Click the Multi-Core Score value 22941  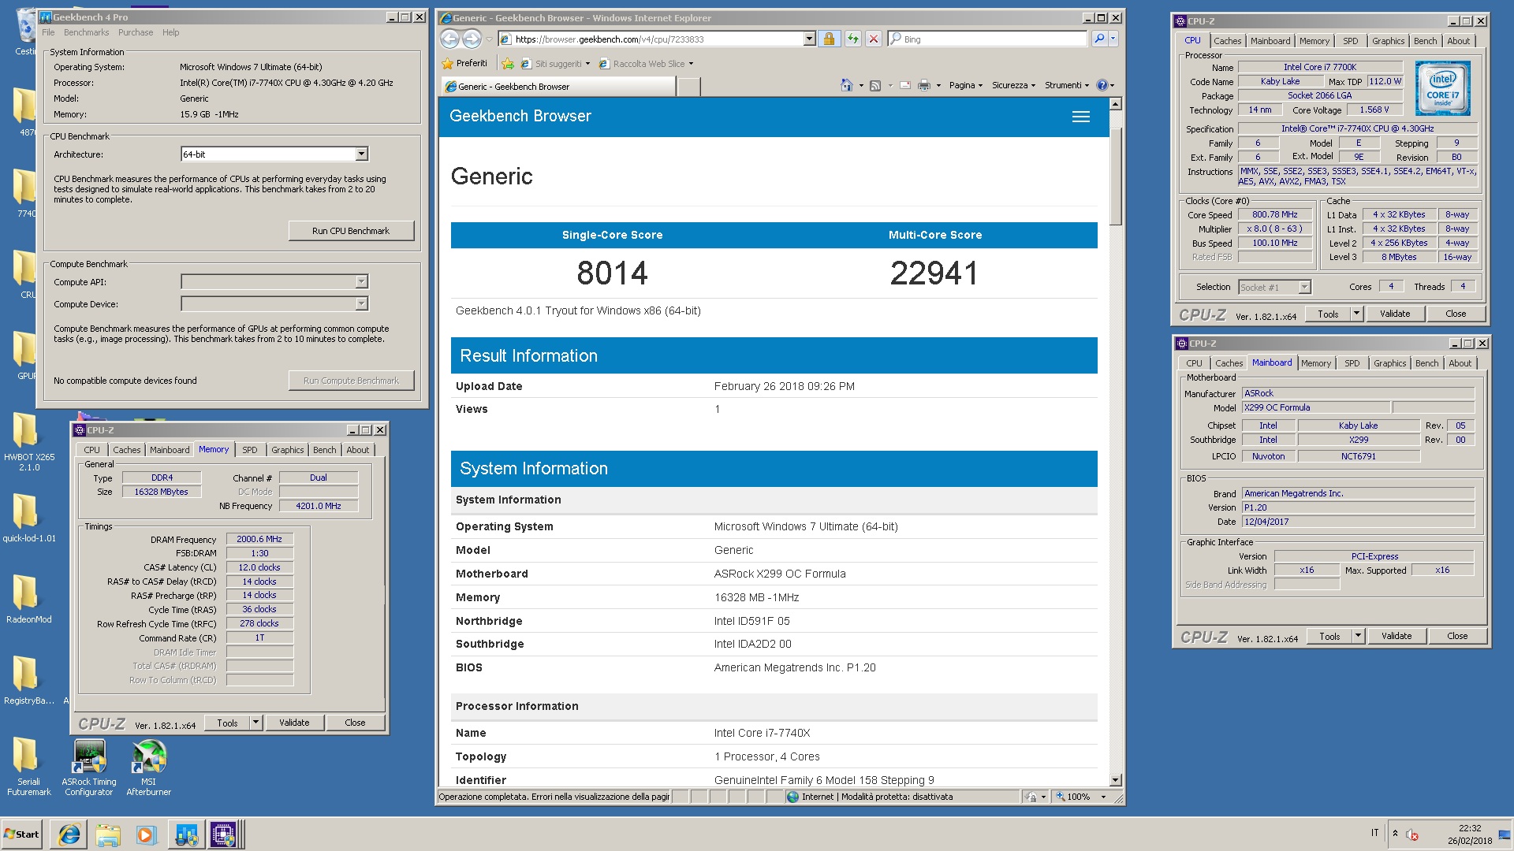click(x=934, y=273)
